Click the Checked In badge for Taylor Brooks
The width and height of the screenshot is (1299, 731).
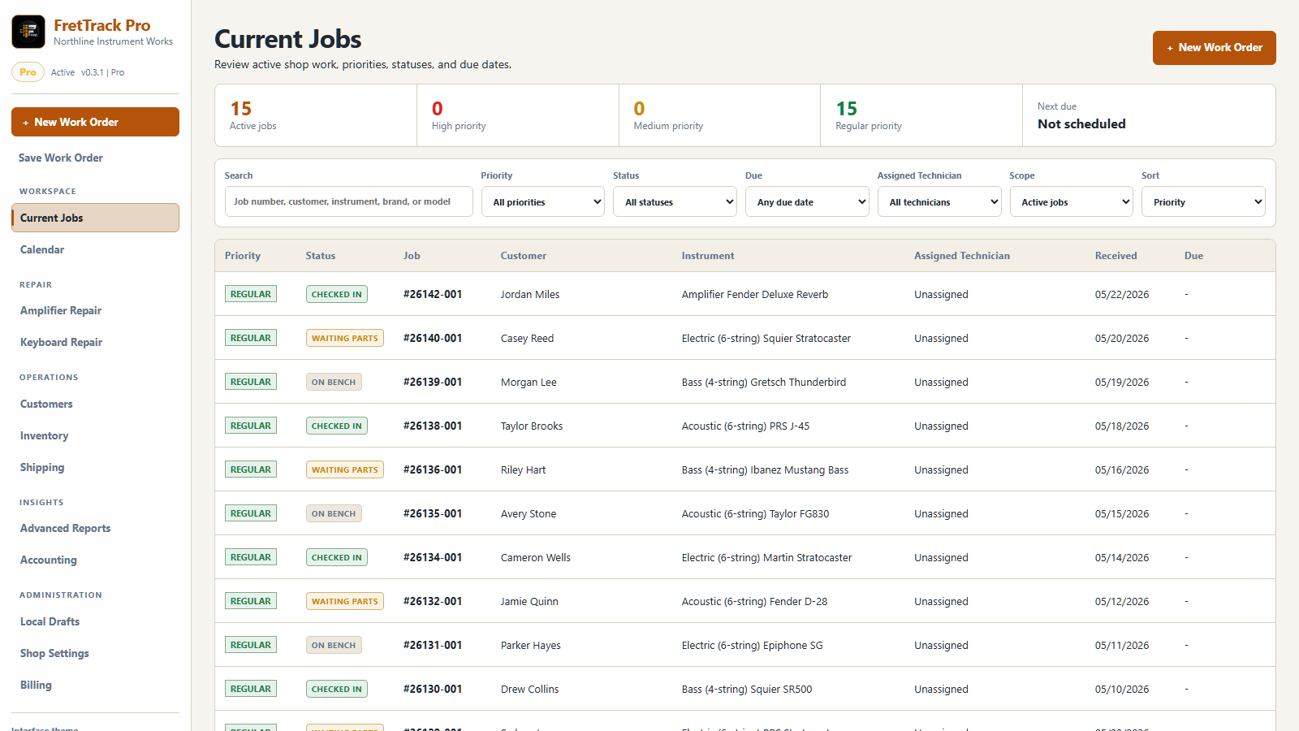coord(337,426)
